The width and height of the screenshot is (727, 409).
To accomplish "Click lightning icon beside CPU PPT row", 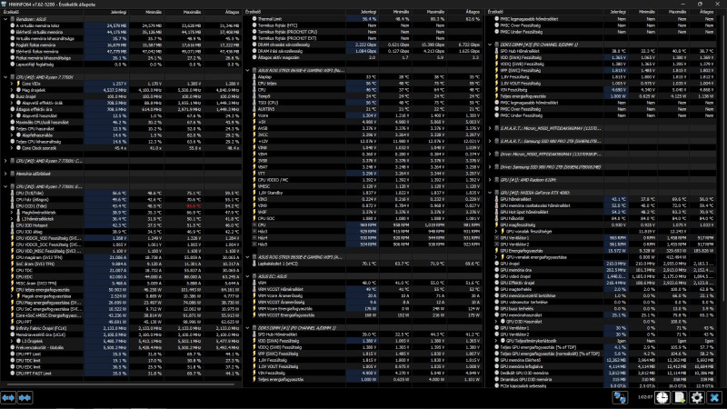I will [13, 322].
